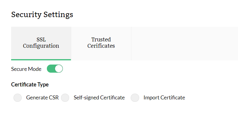Image resolution: width=238 pixels, height=121 pixels.
Task: Click the Certificate Type section heading
Action: point(30,85)
